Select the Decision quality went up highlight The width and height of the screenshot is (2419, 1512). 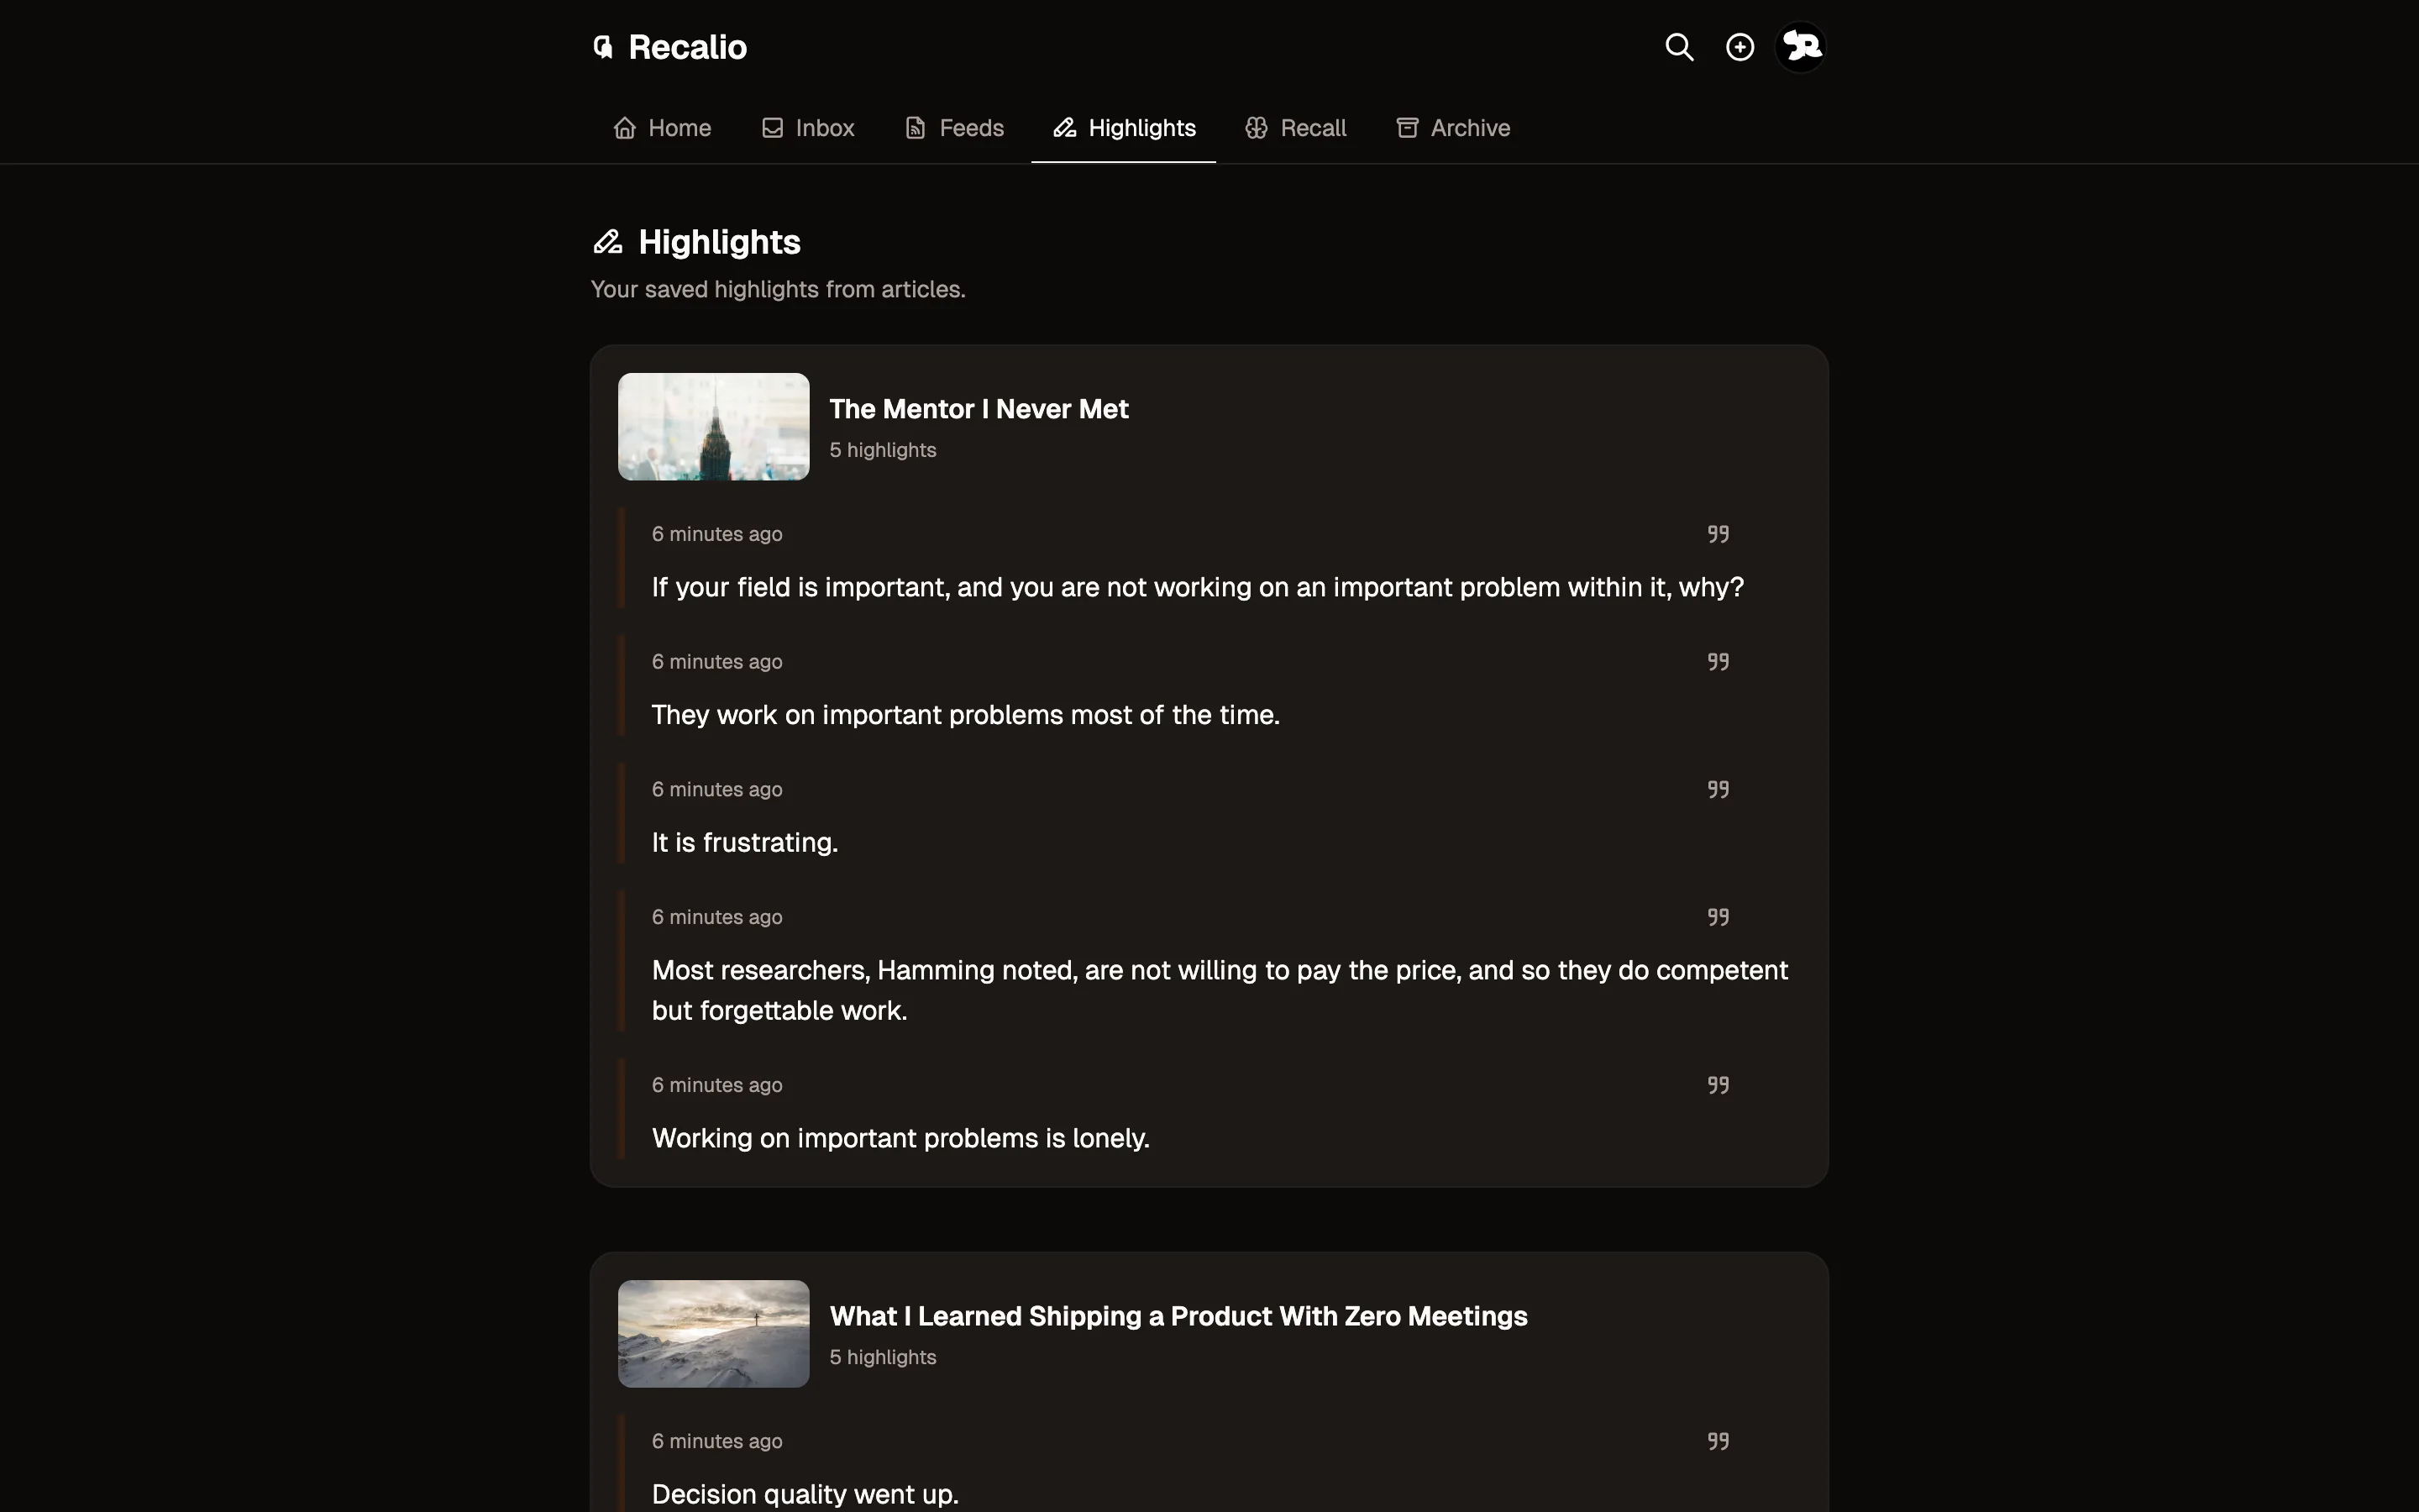804,1493
